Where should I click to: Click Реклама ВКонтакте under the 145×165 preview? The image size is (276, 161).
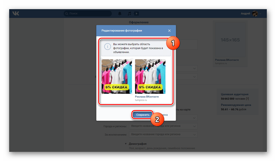tap(227, 60)
